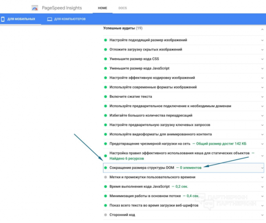Click green dot next to 'Включите сжатие текста'
266x223 pixels.
(105, 96)
